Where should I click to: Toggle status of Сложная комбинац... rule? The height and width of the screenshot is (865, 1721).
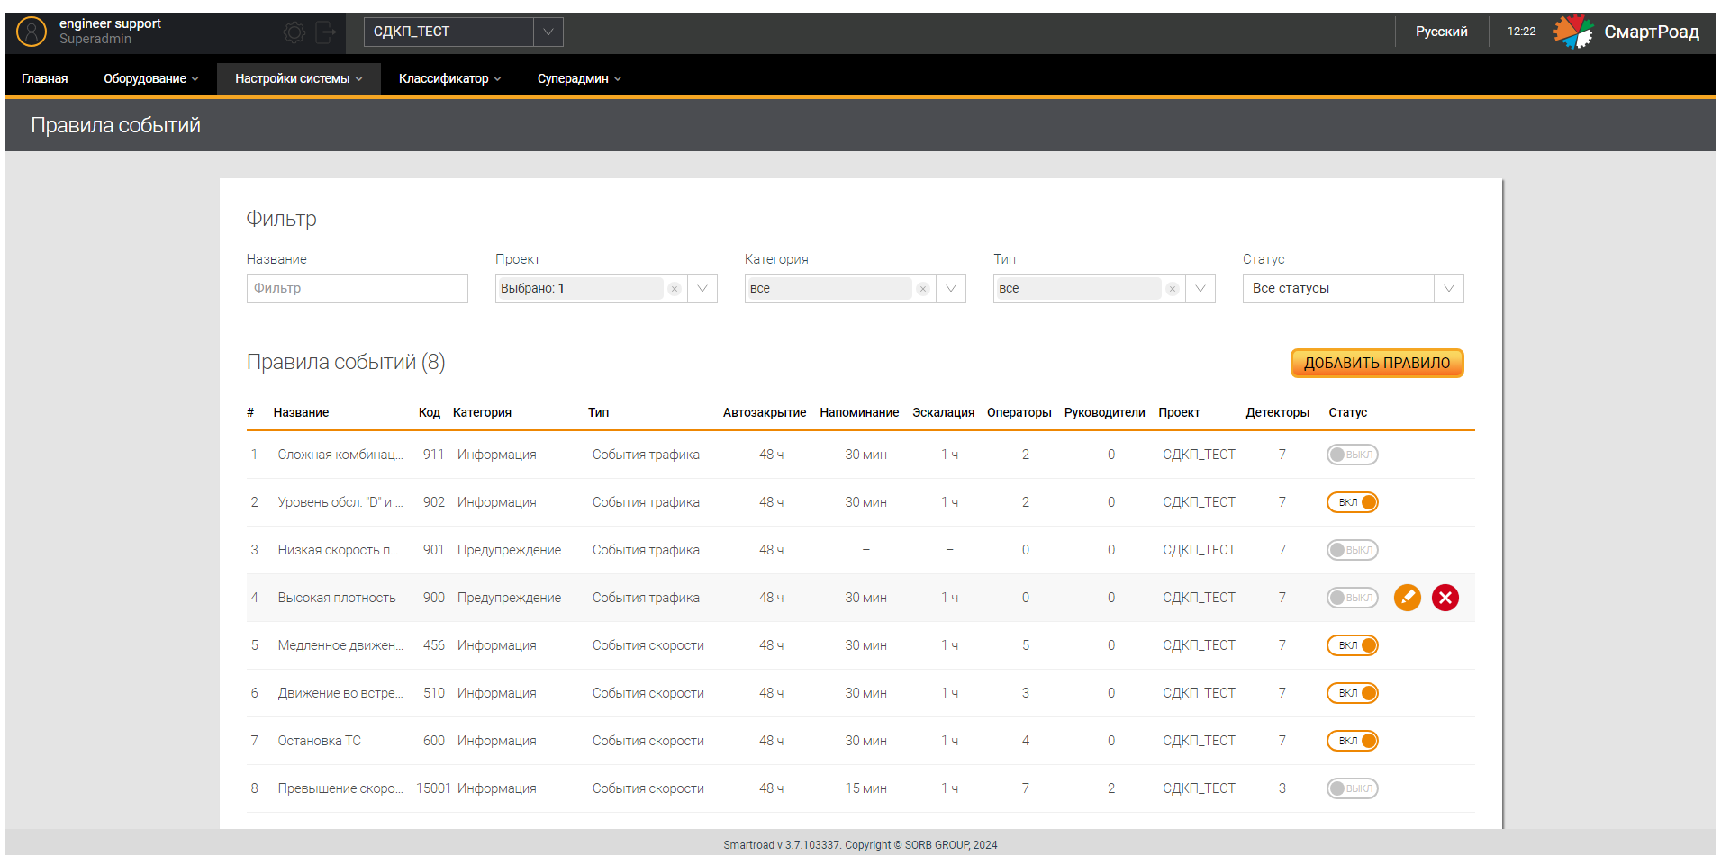pyautogui.click(x=1352, y=455)
